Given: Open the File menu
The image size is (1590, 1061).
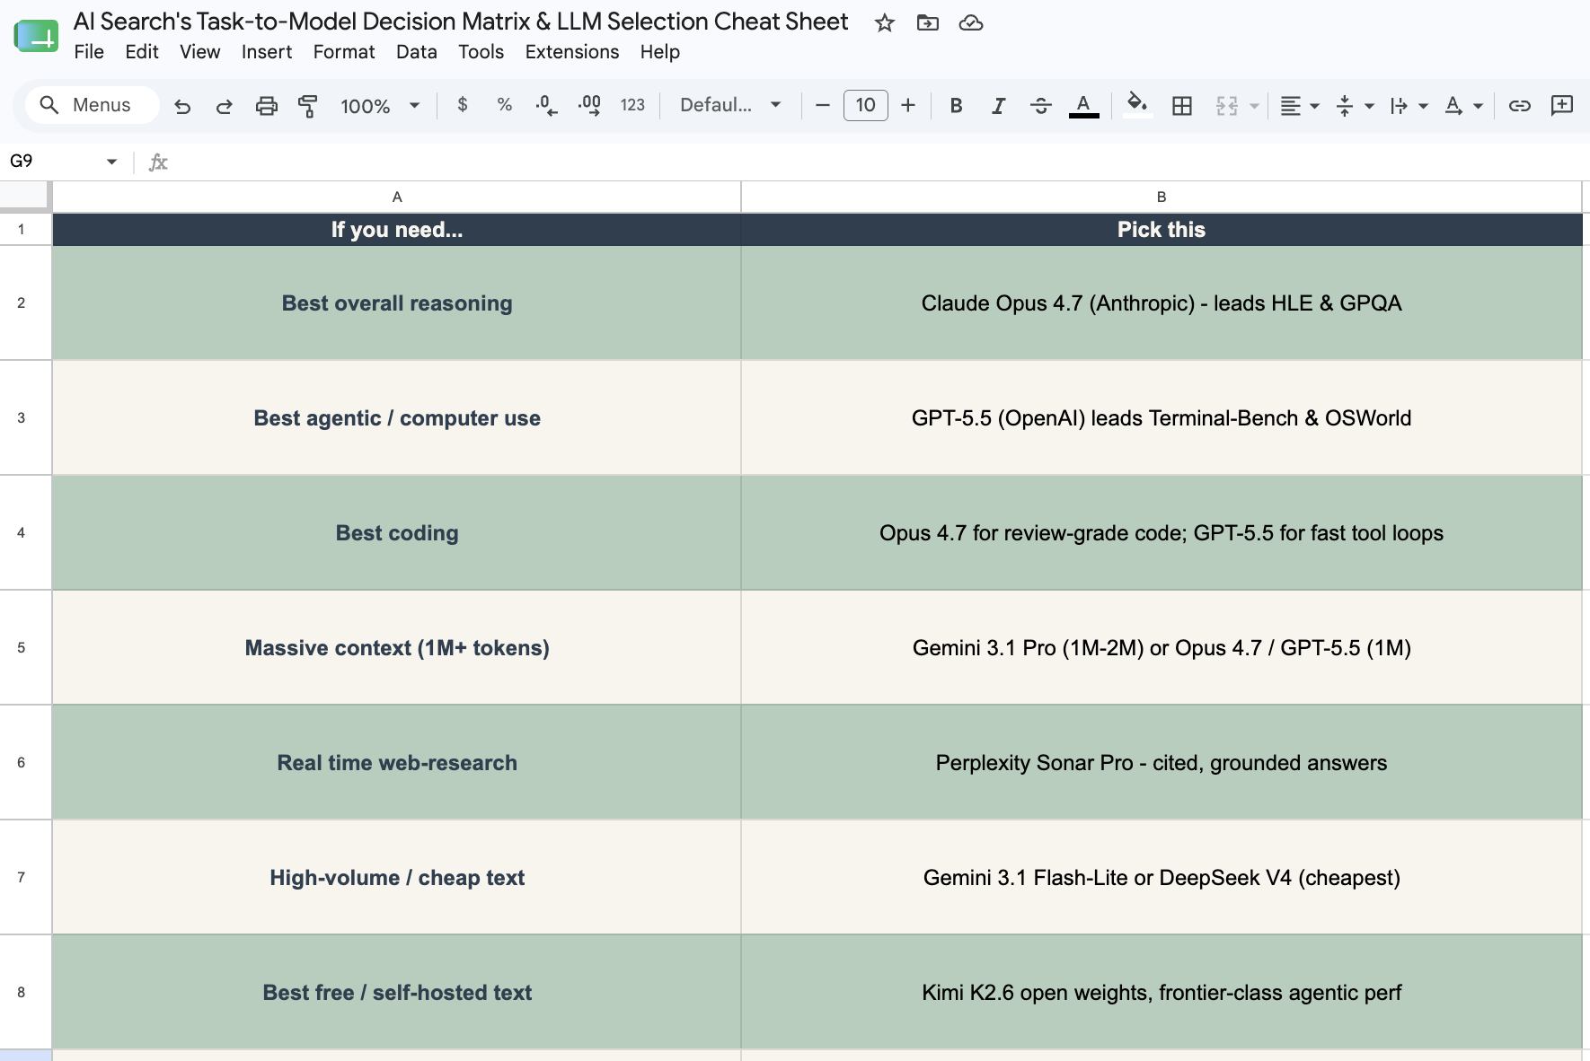Looking at the screenshot, I should (x=89, y=52).
